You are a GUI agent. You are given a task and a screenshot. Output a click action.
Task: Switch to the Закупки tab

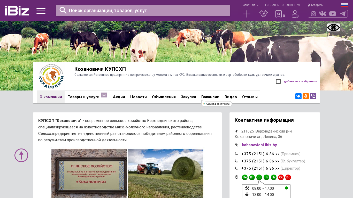pyautogui.click(x=188, y=97)
